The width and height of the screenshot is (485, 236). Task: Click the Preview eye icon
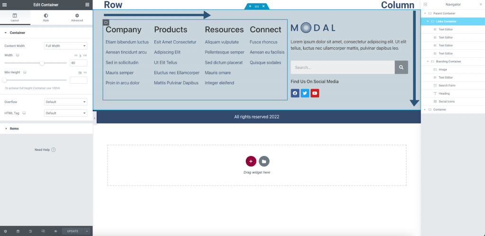click(x=55, y=231)
